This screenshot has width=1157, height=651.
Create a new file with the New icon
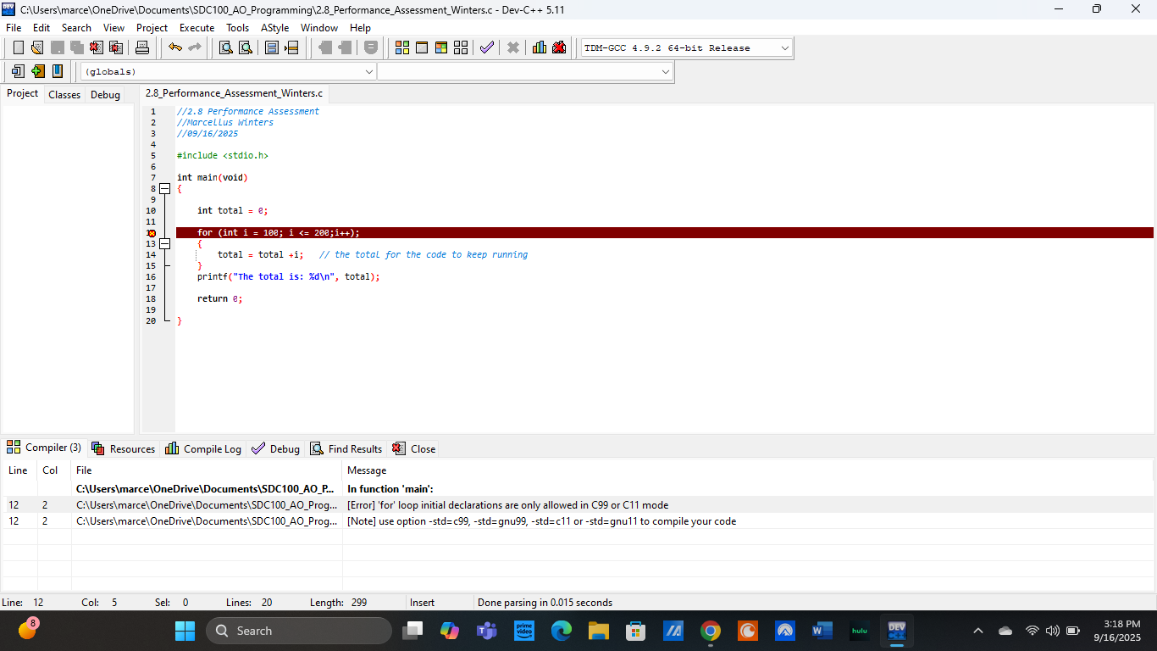point(18,47)
